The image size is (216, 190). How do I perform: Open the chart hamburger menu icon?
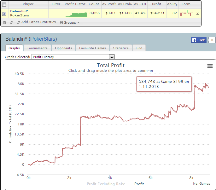point(210,66)
